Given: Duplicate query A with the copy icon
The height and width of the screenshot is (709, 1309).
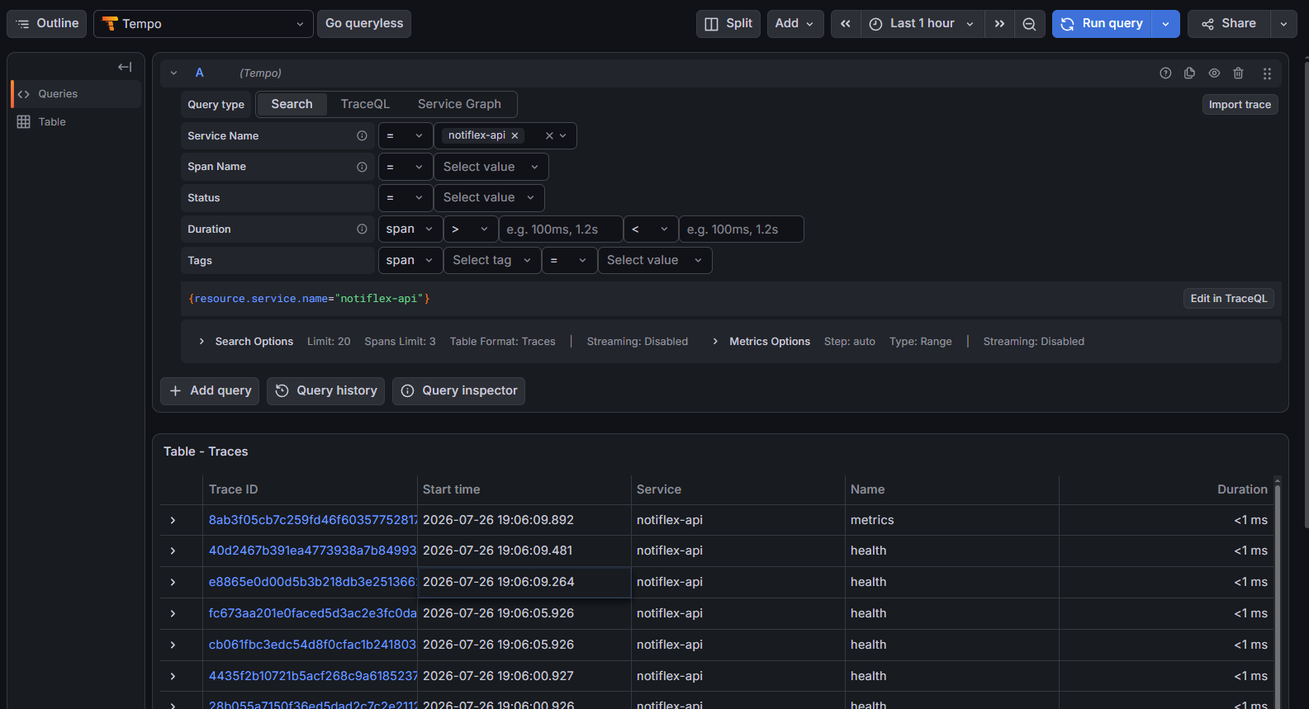Looking at the screenshot, I should click(x=1189, y=73).
